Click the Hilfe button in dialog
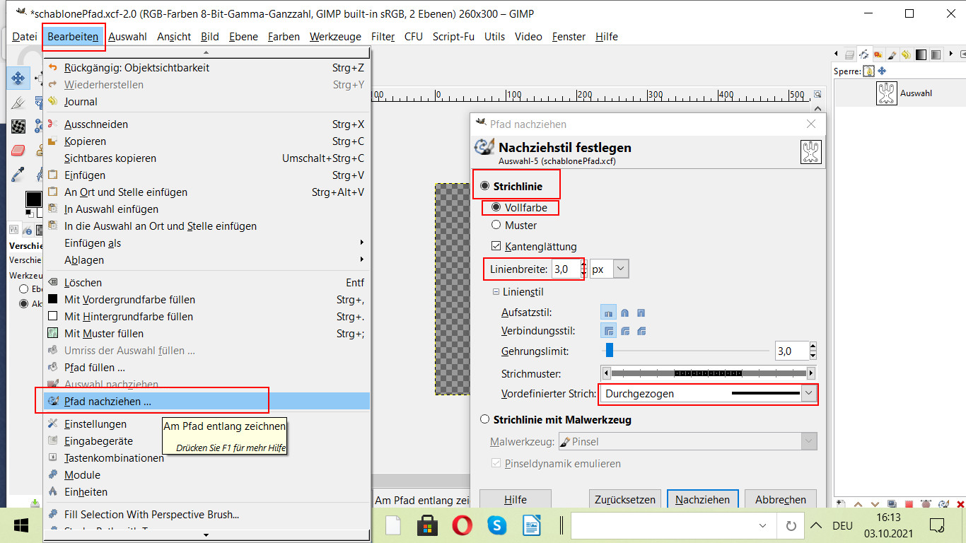The height and width of the screenshot is (543, 966). point(516,499)
